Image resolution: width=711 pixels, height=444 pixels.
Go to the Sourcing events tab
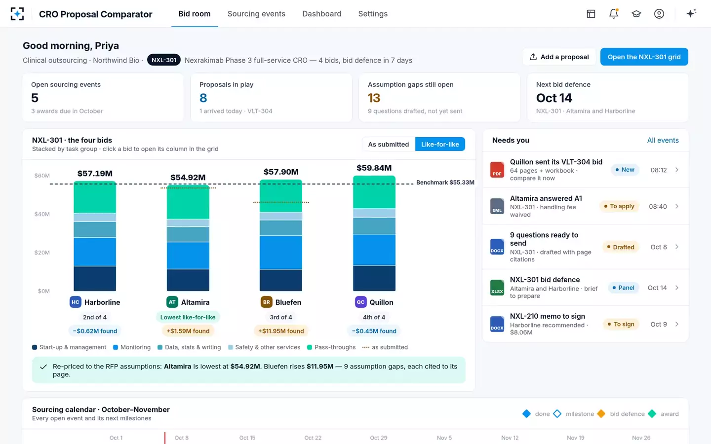256,14
